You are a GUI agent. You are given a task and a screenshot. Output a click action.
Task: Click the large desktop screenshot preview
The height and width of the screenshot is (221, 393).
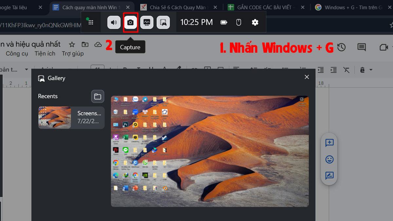[210, 151]
